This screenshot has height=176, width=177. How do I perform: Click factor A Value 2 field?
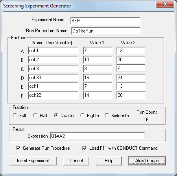pyautogui.click(x=131, y=51)
